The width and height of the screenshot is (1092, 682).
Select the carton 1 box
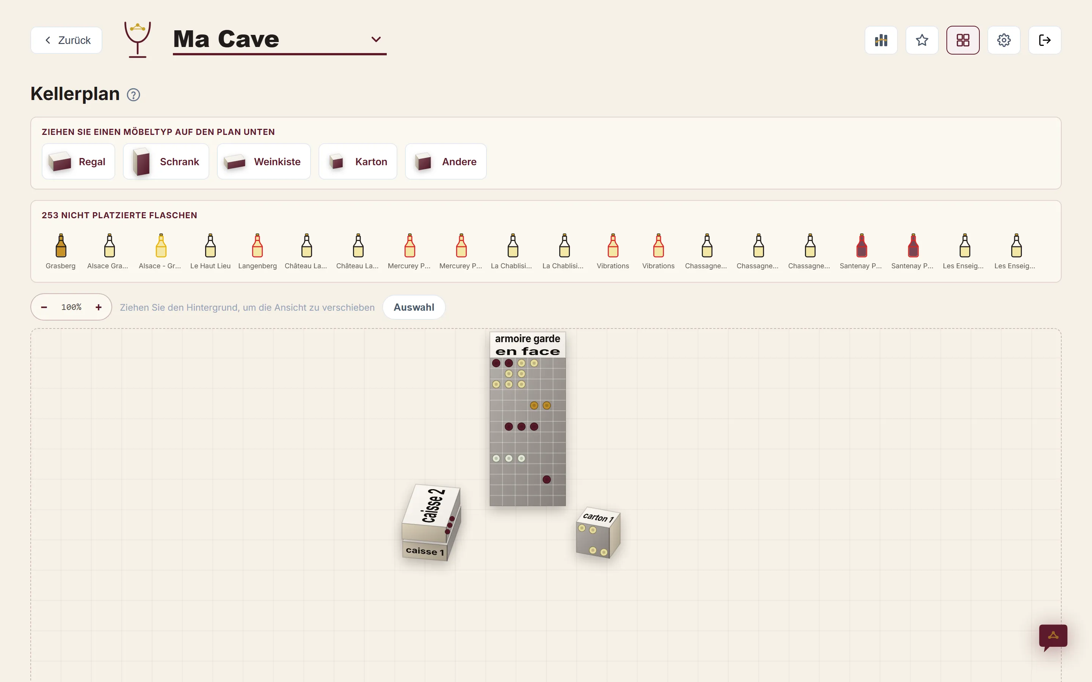click(598, 533)
